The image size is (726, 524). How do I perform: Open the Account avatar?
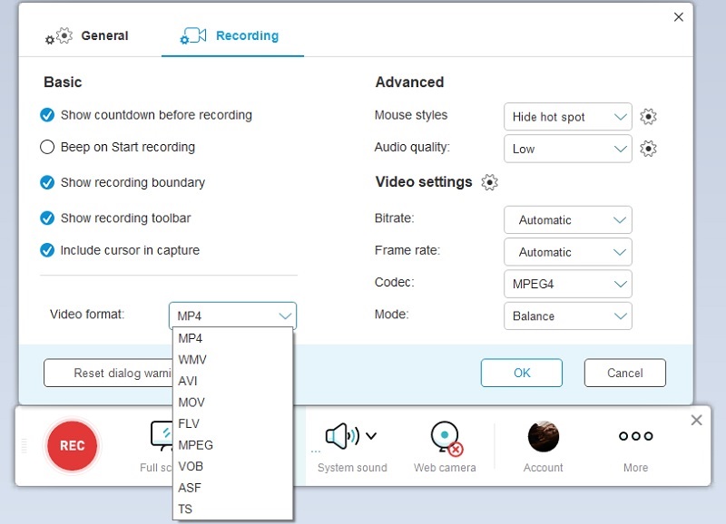tap(543, 437)
